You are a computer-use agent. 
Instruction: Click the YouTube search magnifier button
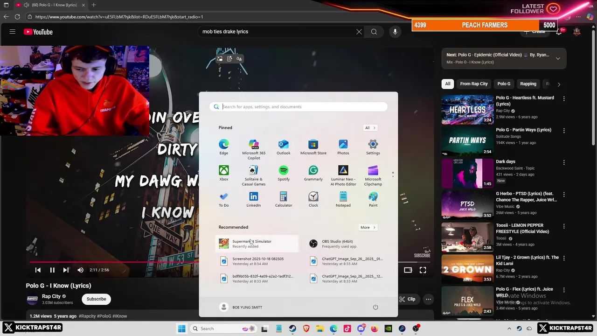click(374, 32)
